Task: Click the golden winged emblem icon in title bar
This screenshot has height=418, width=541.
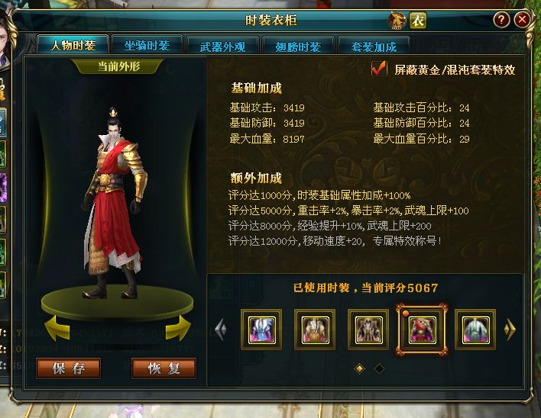Action: (x=397, y=21)
